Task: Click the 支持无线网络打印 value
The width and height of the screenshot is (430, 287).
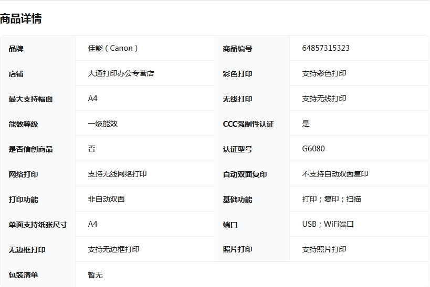Action: [x=118, y=174]
